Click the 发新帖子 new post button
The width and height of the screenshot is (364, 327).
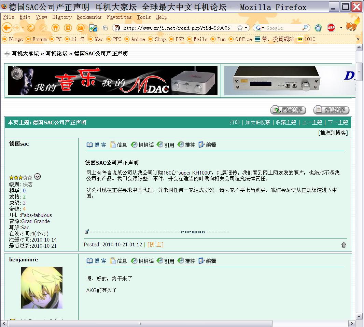[331, 110]
